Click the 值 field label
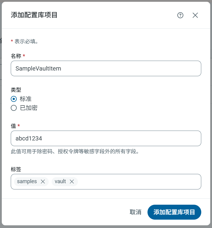The height and width of the screenshot is (228, 212). coord(13,126)
